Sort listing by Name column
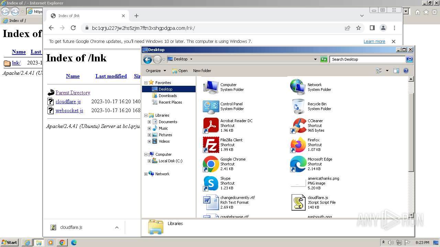The height and width of the screenshot is (247, 440). 73,76
